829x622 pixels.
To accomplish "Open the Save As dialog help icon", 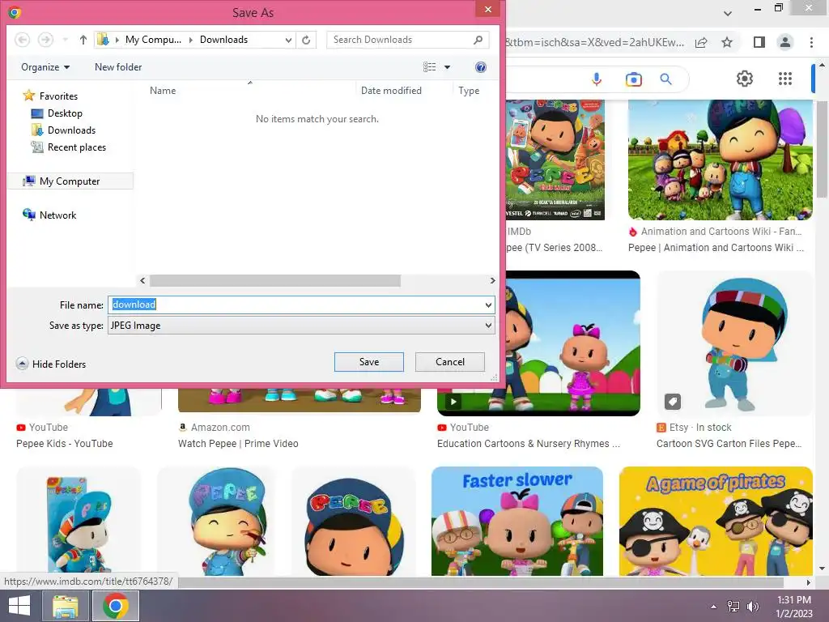I will 481,67.
